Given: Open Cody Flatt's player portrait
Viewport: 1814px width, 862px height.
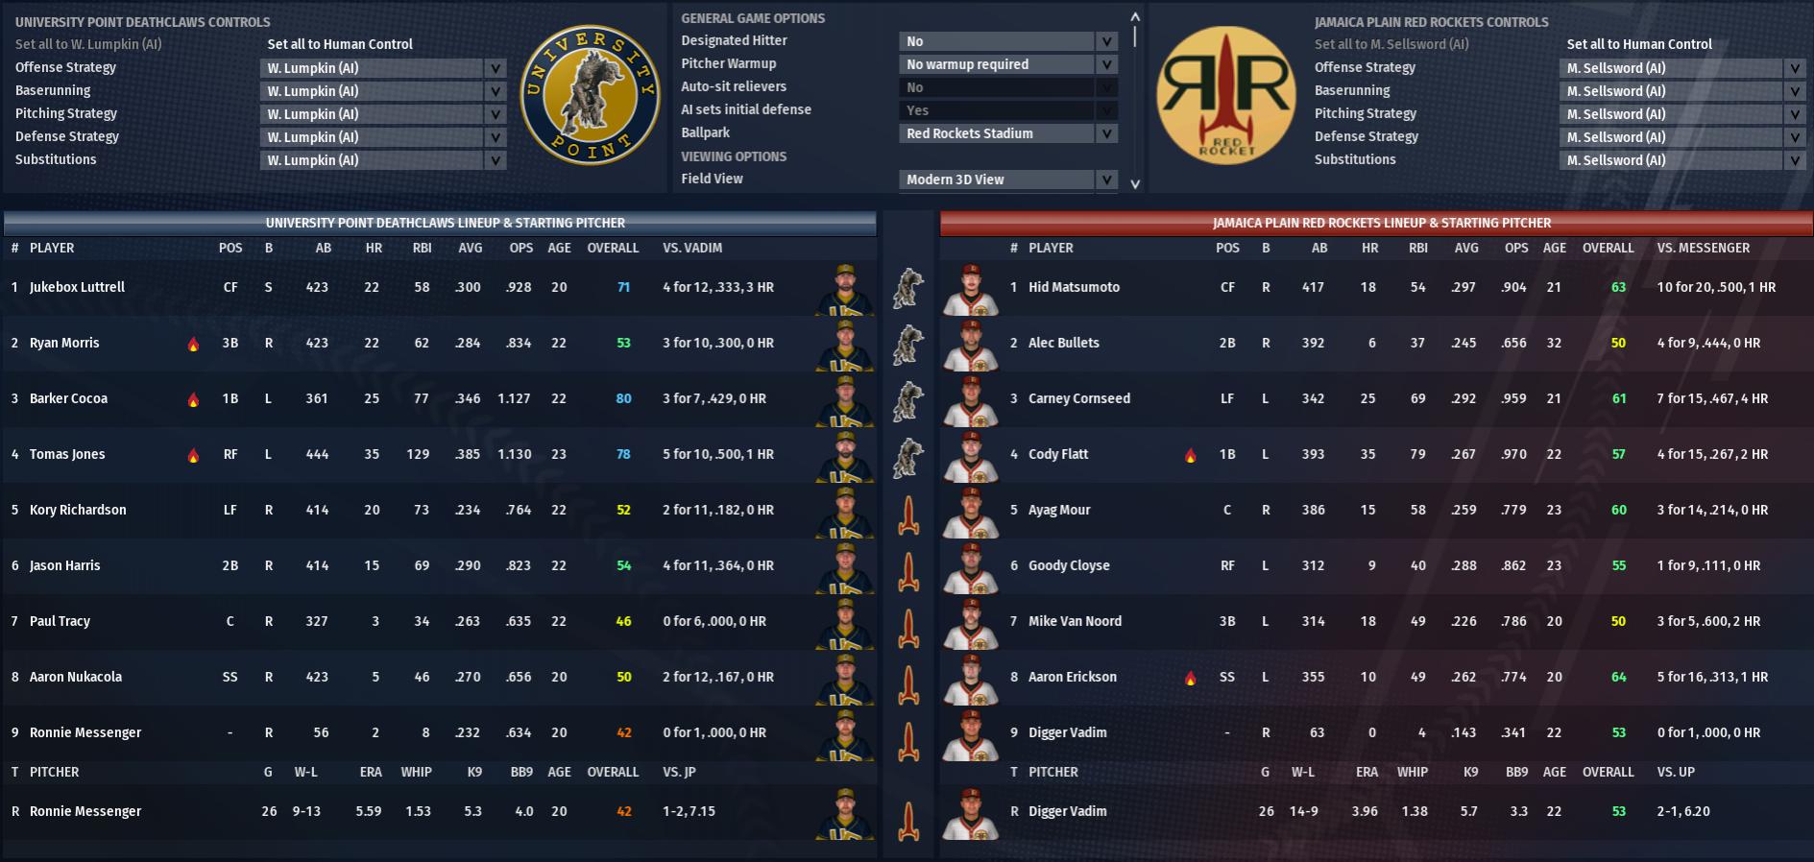Looking at the screenshot, I should point(971,455).
